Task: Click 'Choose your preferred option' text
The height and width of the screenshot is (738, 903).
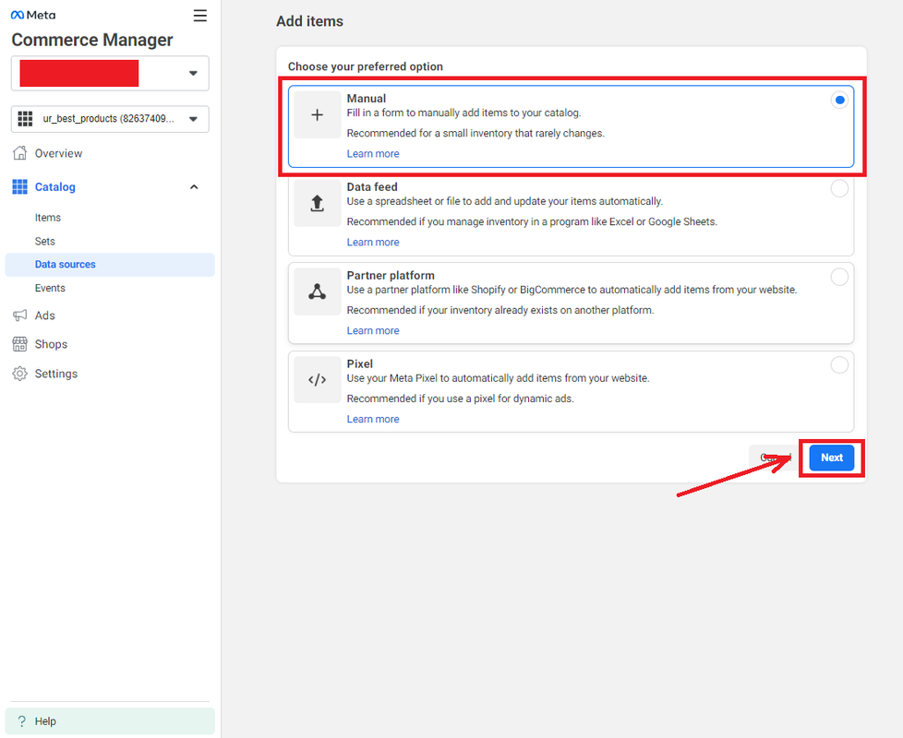Action: 366,66
